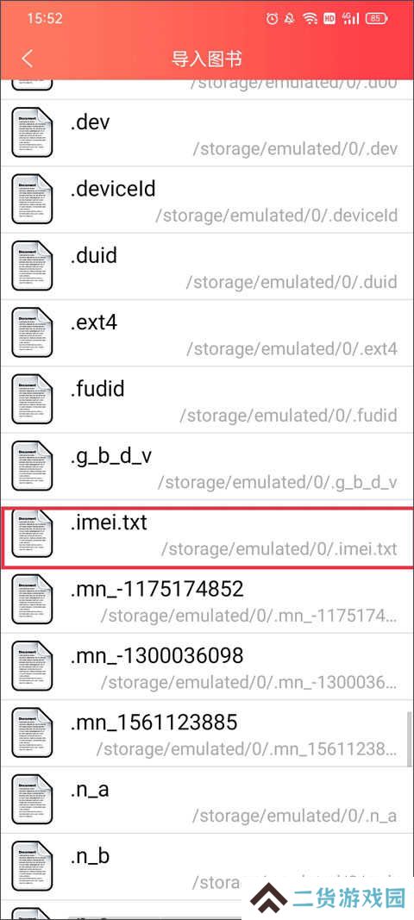Tap path /storage/emulated/0/.fudid
This screenshot has height=920, width=414.
[288, 416]
